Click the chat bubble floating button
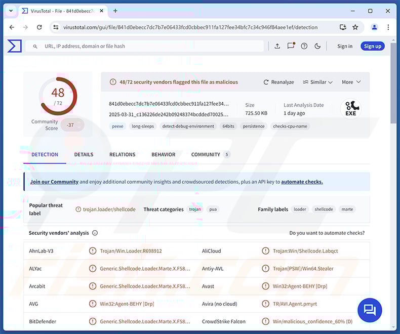Image resolution: width=400 pixels, height=334 pixels. coord(370,310)
